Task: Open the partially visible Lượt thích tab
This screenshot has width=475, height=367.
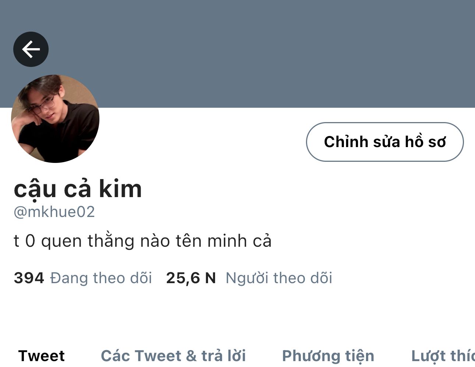Action: pos(443,356)
